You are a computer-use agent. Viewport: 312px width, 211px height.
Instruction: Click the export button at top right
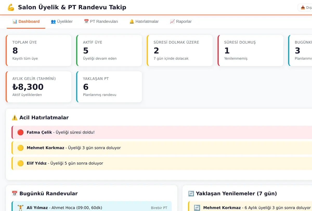[305, 8]
